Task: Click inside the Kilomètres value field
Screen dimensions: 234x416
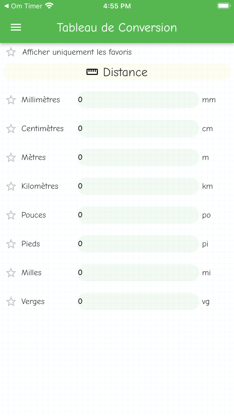Action: (138, 186)
